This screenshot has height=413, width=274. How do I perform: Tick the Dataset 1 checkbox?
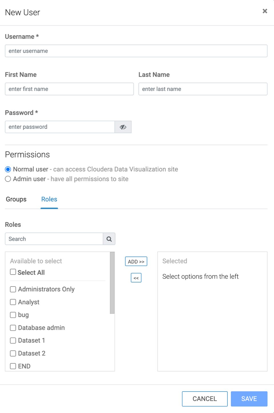click(13, 340)
